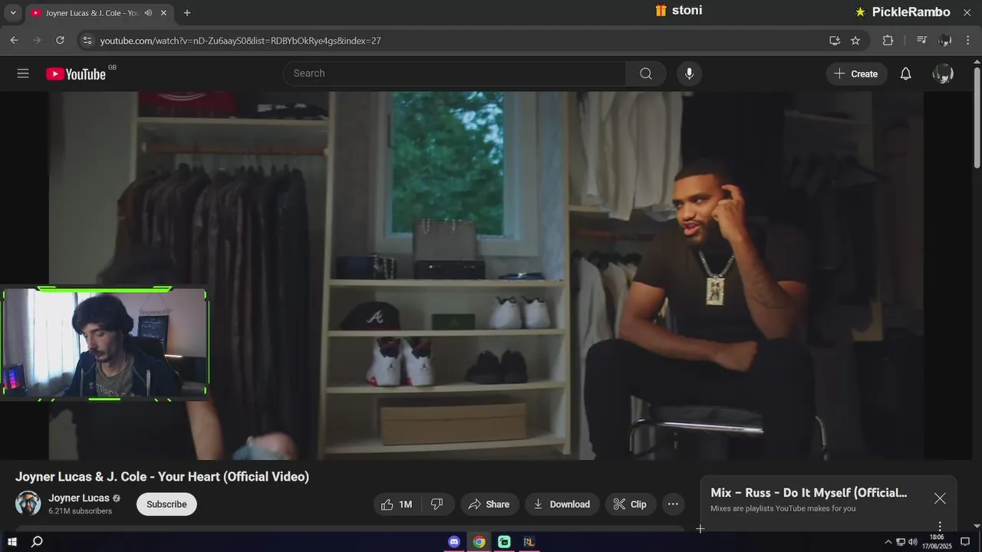View site information icon in address bar
Viewport: 982px width, 552px height.
click(87, 41)
